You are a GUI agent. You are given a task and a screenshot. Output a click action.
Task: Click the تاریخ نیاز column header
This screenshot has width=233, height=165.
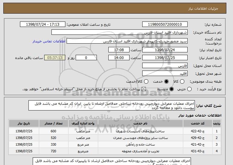pyautogui.click(x=24, y=124)
